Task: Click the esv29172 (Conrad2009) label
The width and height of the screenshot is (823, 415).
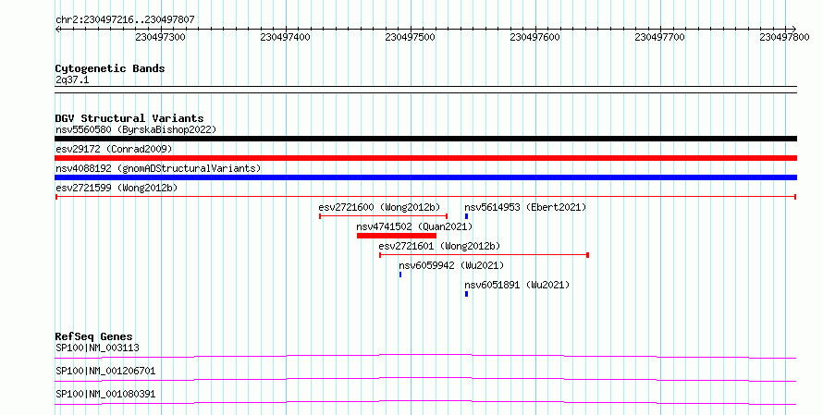Action: coord(114,149)
